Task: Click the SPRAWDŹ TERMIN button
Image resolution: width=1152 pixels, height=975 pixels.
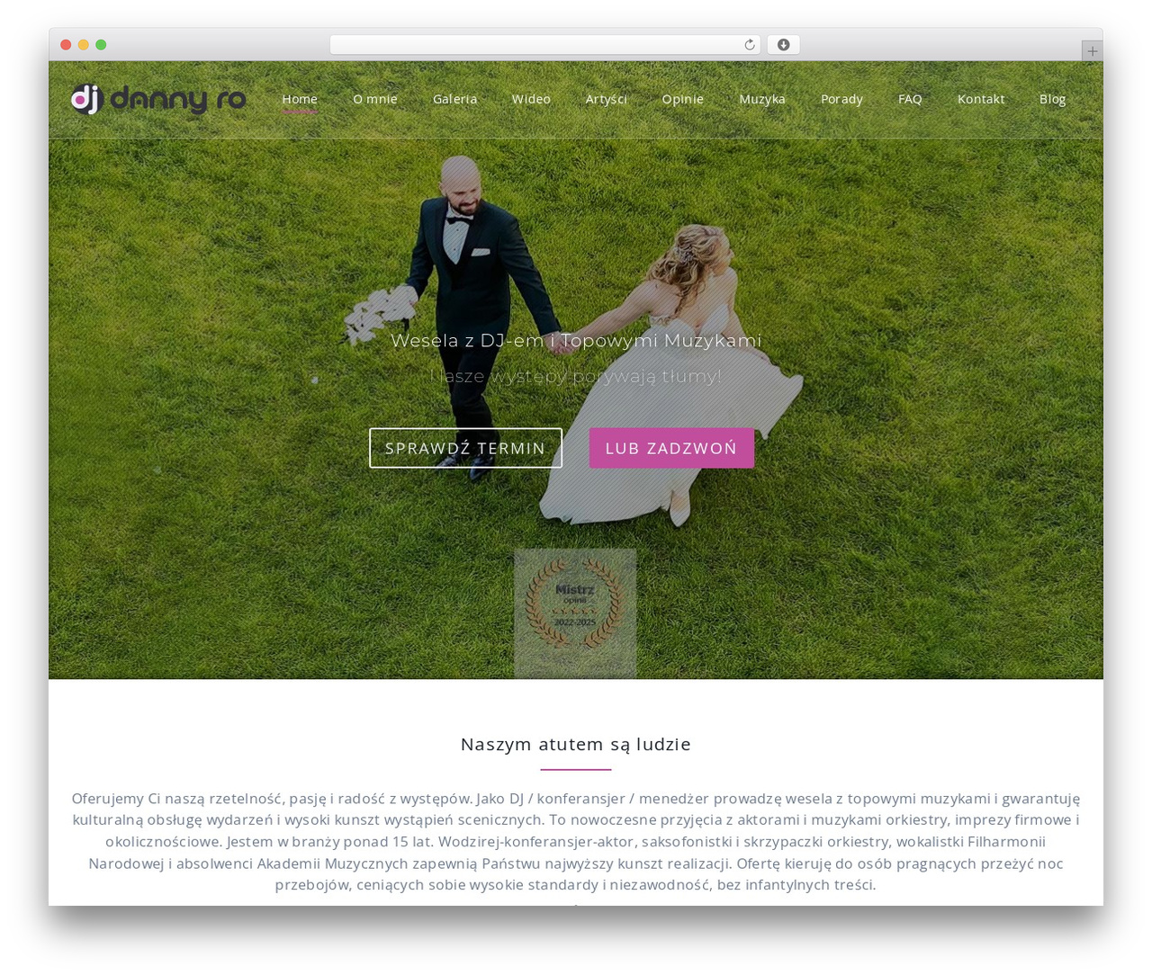Action: point(465,448)
